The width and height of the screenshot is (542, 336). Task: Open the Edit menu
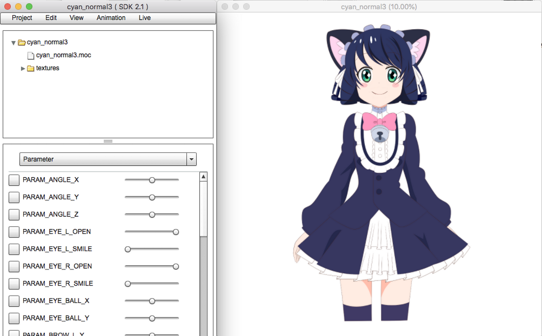51,18
